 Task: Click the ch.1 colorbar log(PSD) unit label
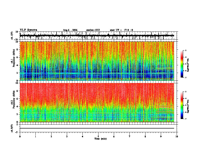click(x=188, y=65)
